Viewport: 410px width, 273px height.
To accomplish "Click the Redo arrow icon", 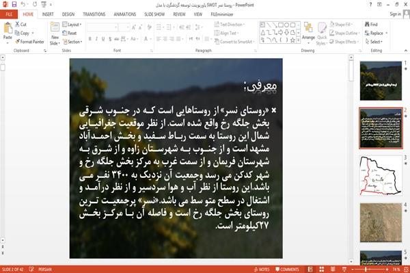I will pos(35,5).
